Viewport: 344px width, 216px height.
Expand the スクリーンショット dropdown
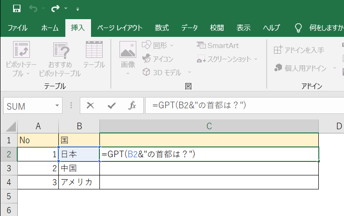(x=256, y=59)
